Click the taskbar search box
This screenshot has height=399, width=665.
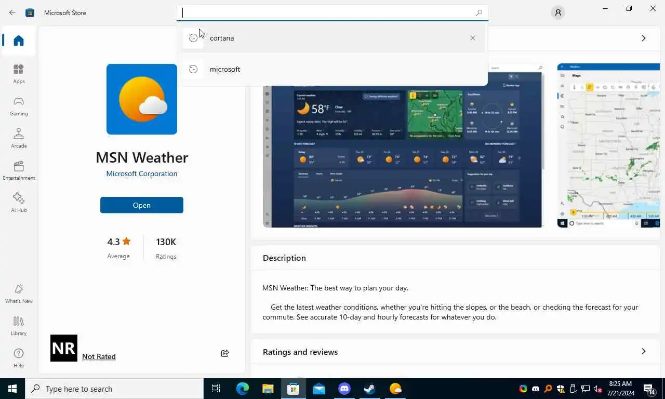pyautogui.click(x=114, y=389)
